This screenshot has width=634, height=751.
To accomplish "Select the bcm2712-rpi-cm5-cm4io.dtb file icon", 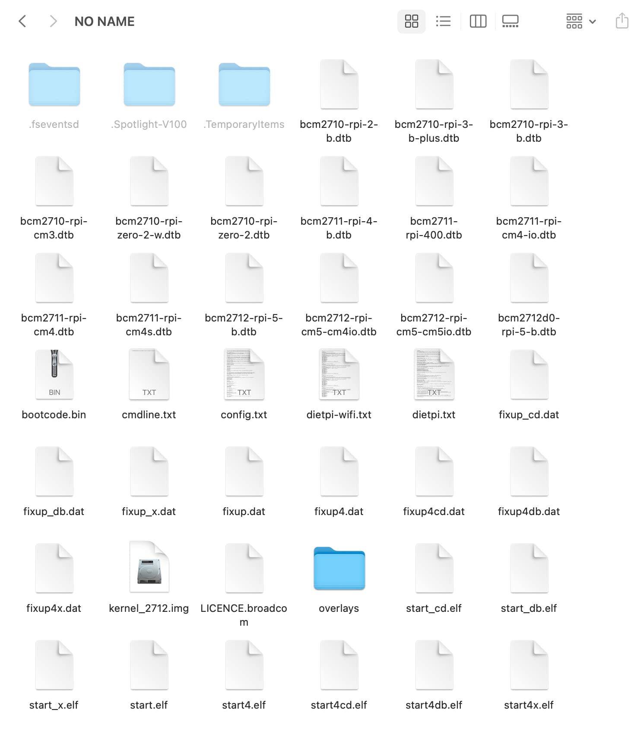I will (339, 278).
